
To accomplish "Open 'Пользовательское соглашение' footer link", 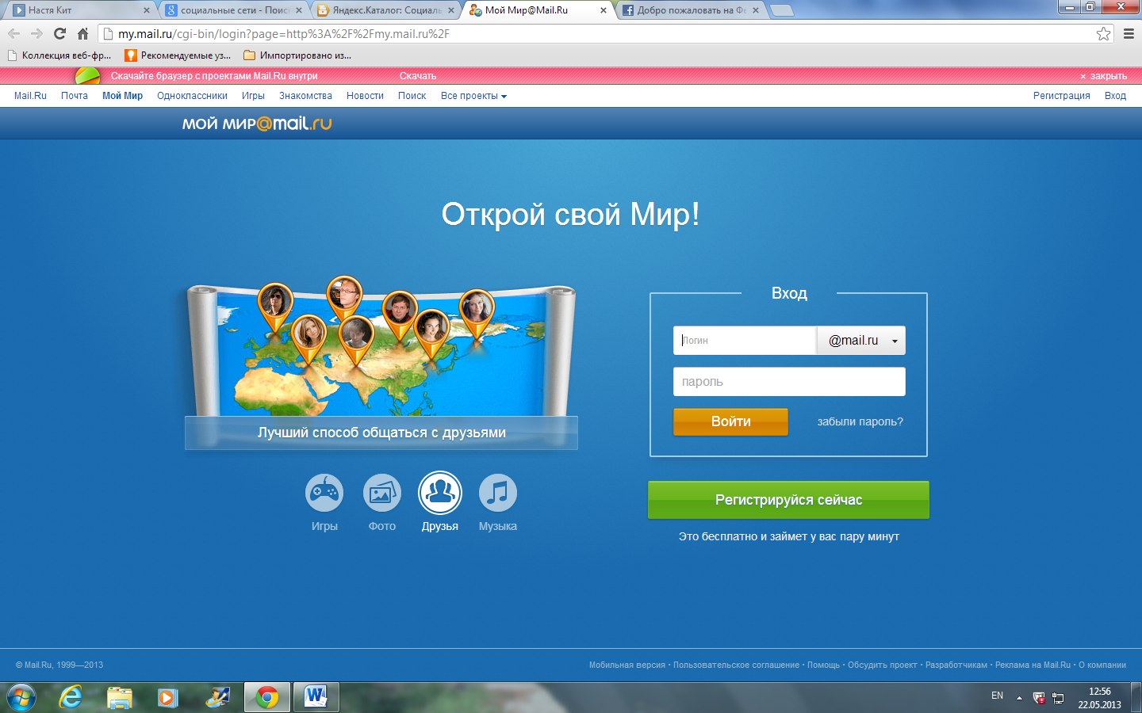I will tap(736, 665).
